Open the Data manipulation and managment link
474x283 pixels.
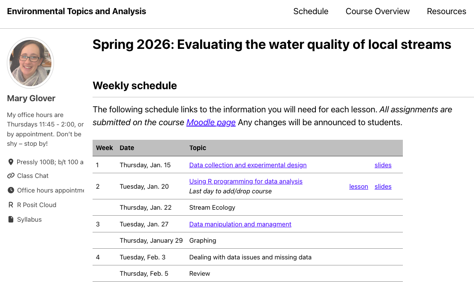pos(240,224)
